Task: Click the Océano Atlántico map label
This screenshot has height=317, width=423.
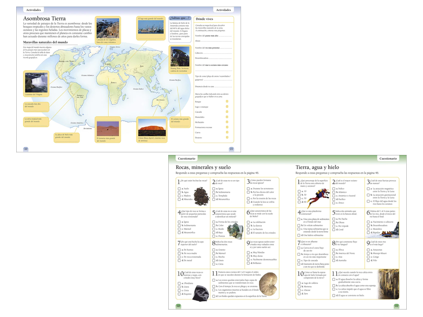Action: pos(87,75)
